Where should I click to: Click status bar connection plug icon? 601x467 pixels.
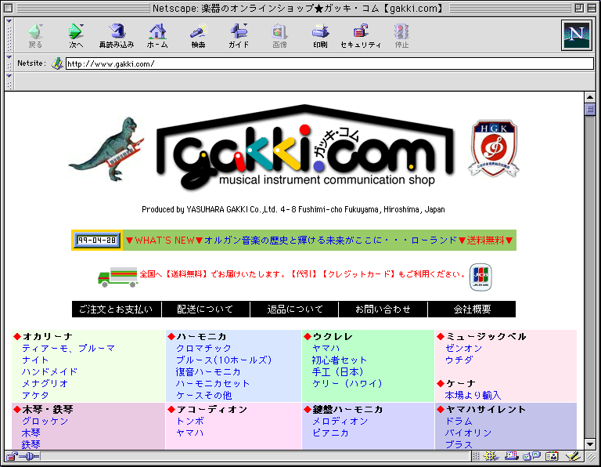pyautogui.click(x=29, y=456)
